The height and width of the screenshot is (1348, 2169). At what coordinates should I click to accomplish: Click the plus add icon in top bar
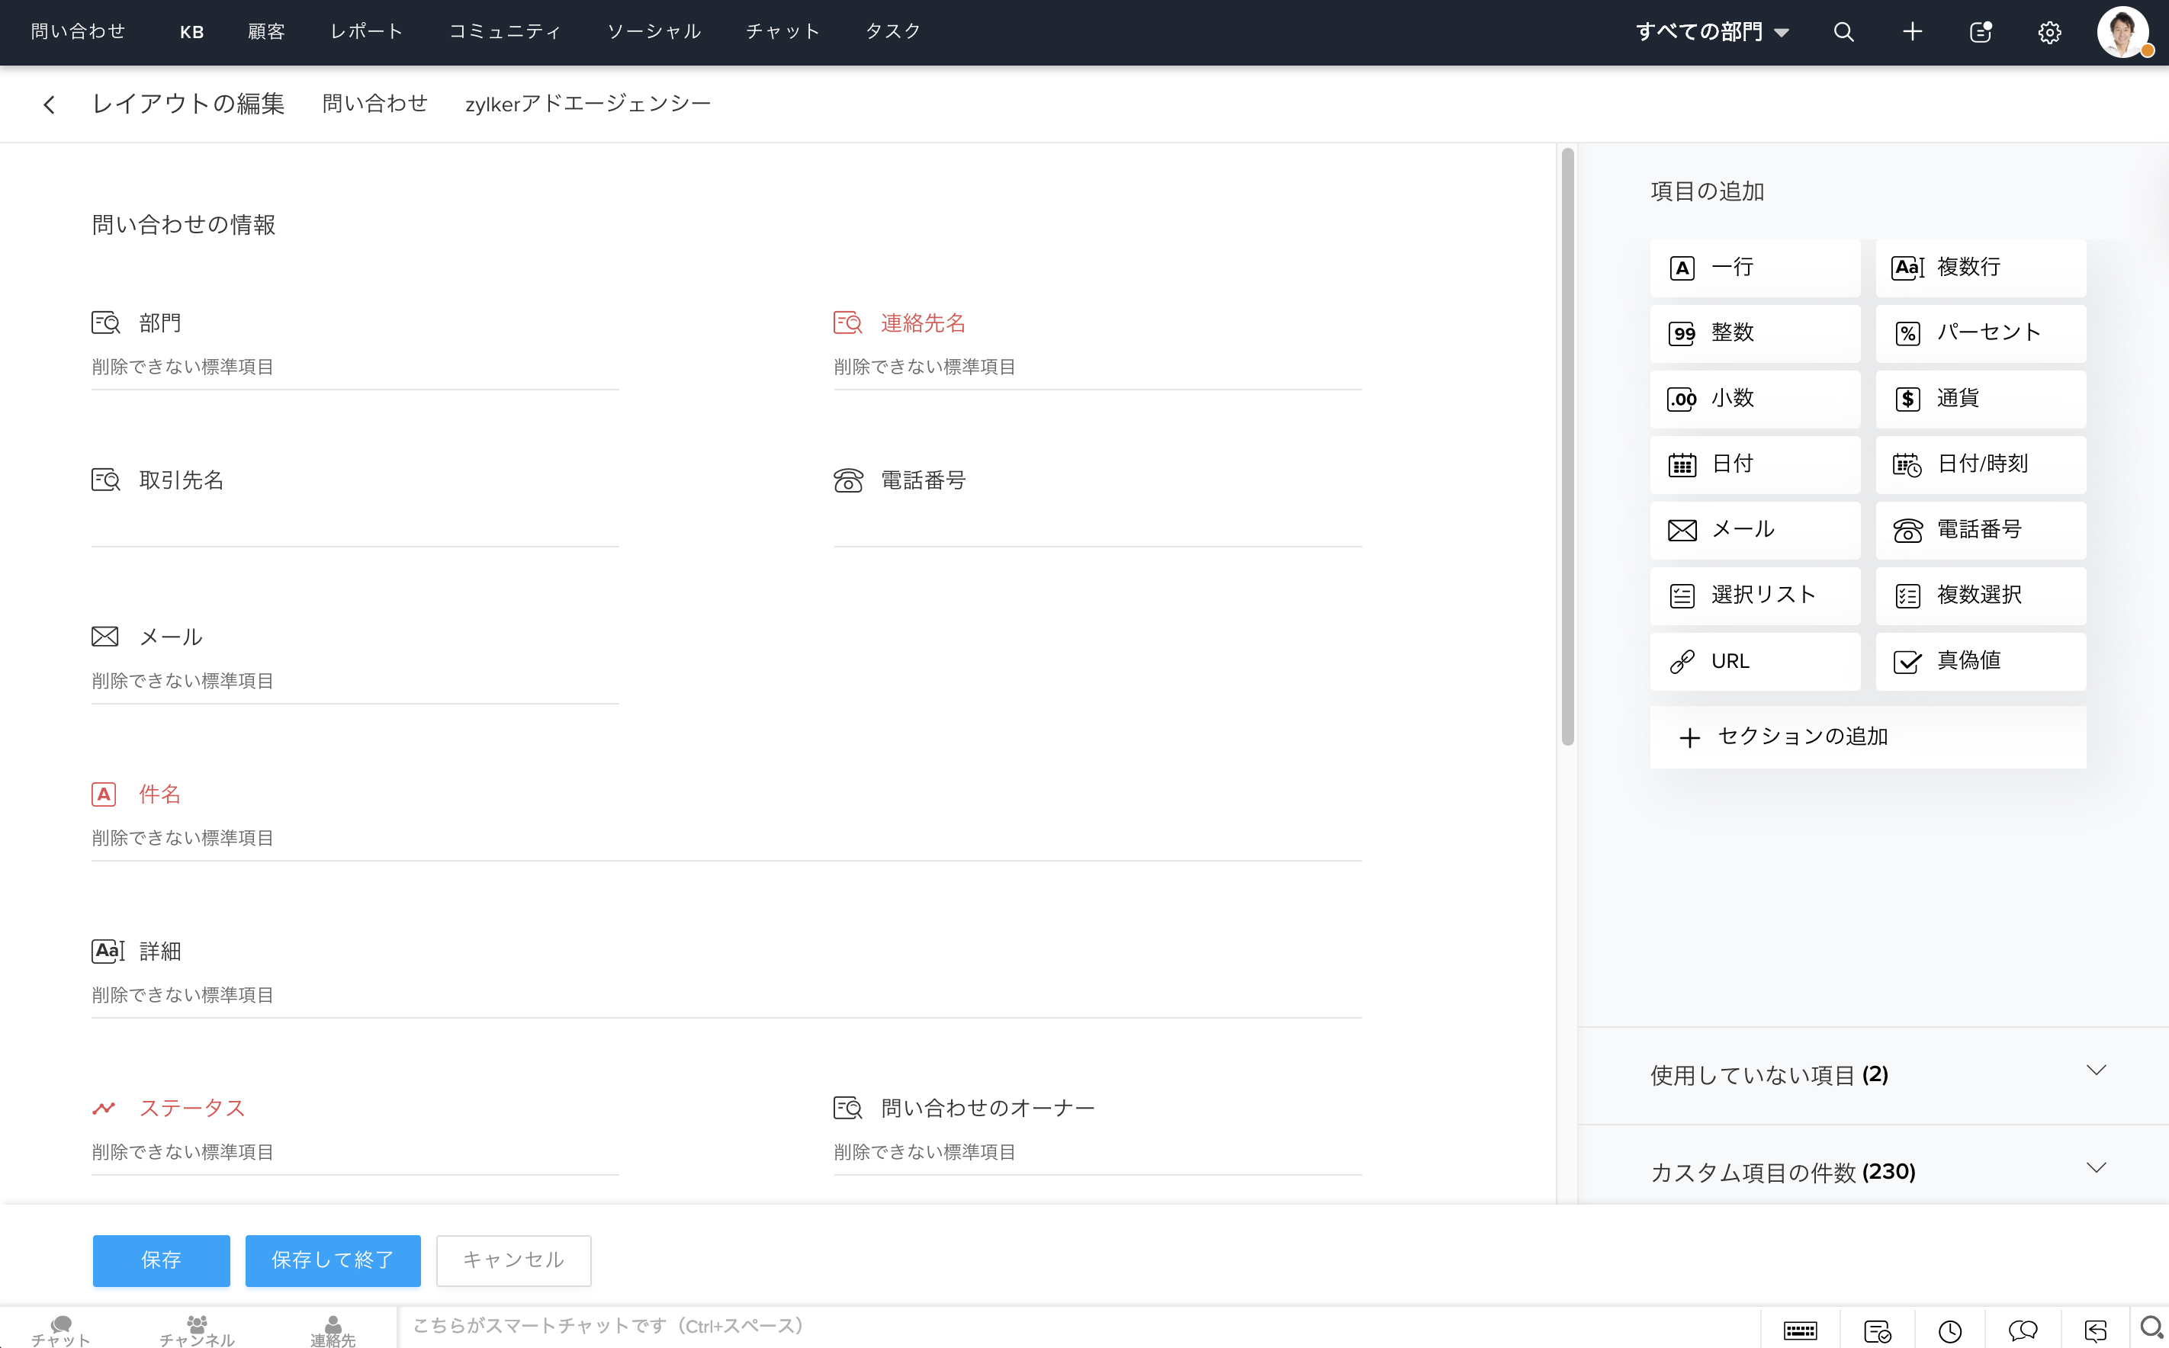[1912, 32]
